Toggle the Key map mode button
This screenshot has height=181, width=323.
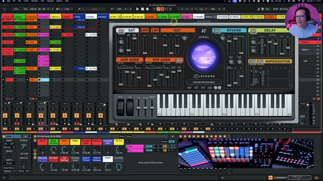tap(267, 9)
